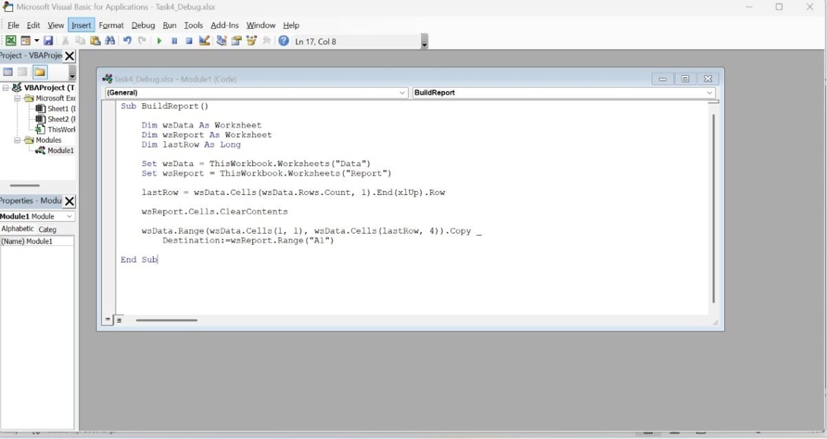Run the macro with the green play icon
This screenshot has height=439, width=827.
[159, 41]
